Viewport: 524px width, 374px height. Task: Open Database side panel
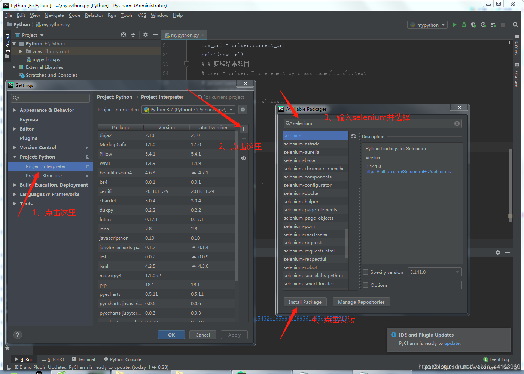(x=517, y=76)
